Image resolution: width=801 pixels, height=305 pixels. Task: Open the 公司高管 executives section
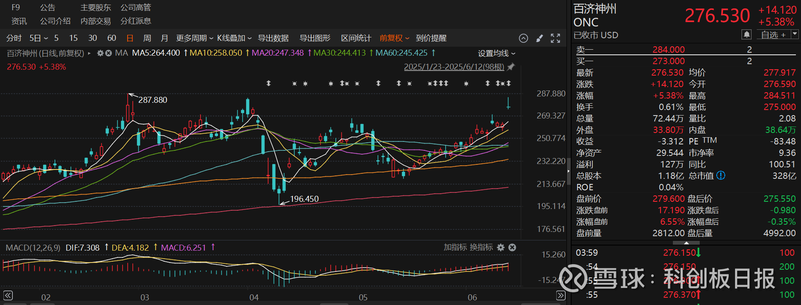pos(136,8)
